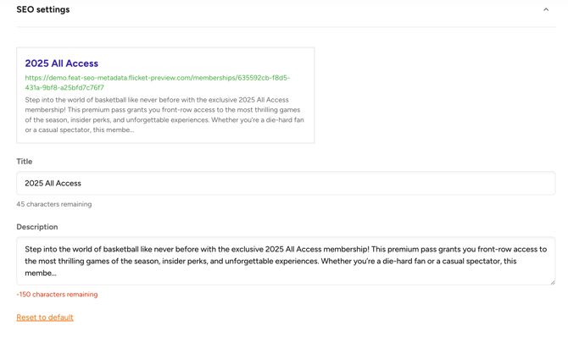Grab the Description textarea resize handle
Image resolution: width=568 pixels, height=342 pixels.
click(553, 282)
